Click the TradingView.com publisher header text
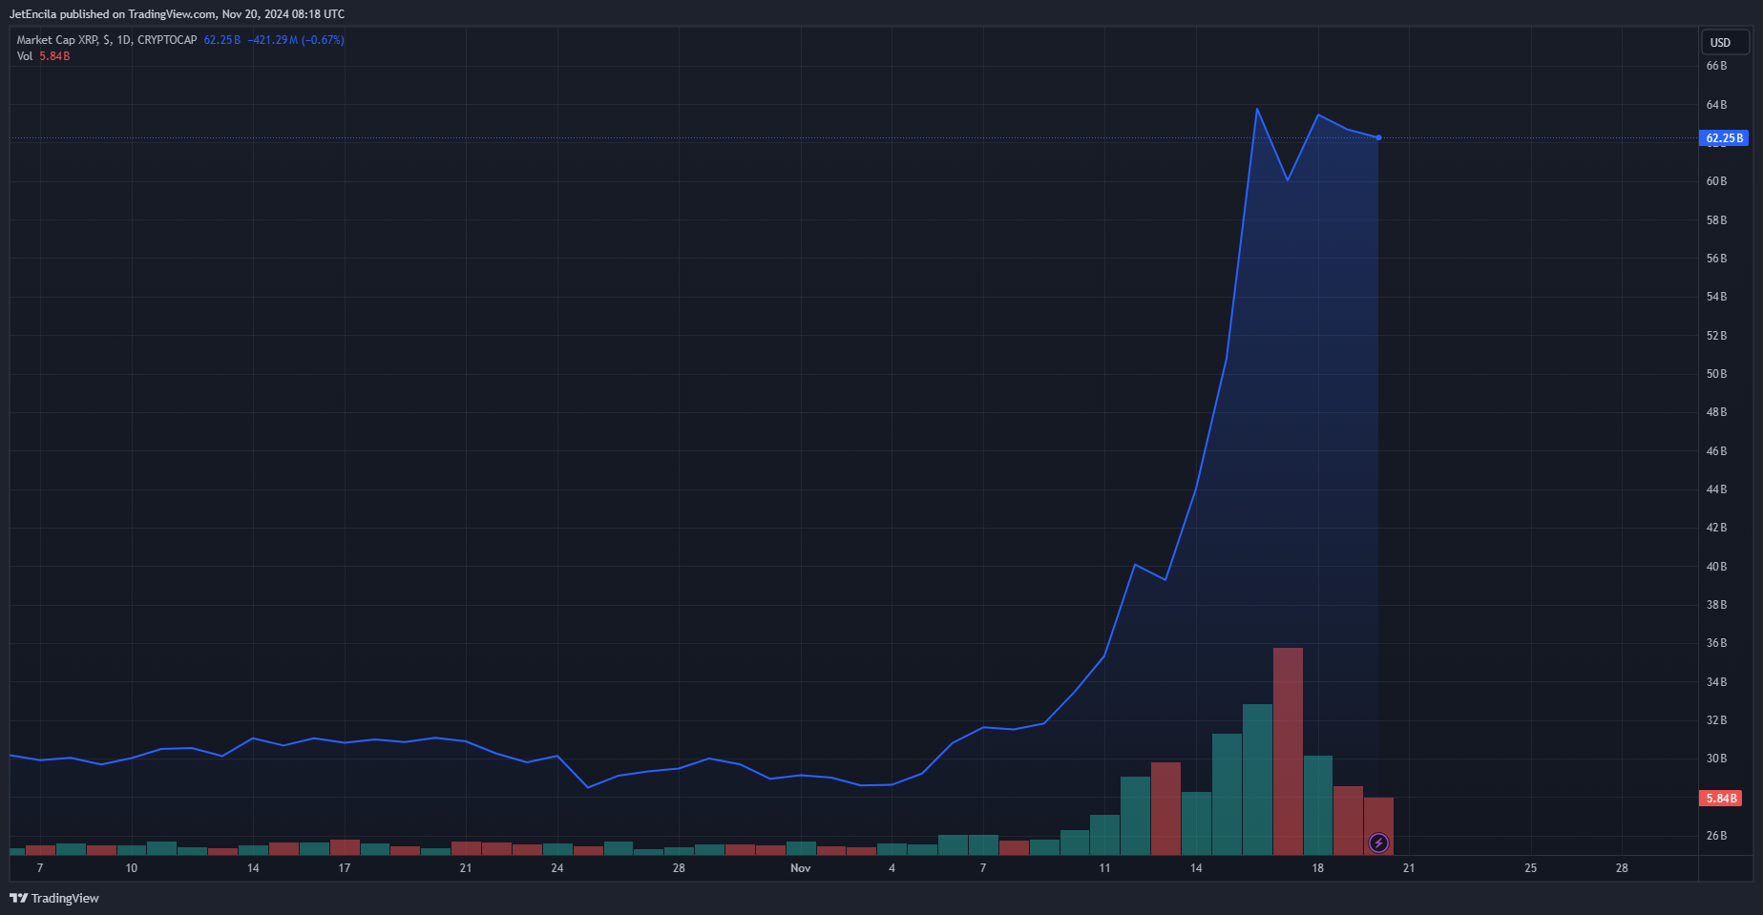 pos(177,14)
